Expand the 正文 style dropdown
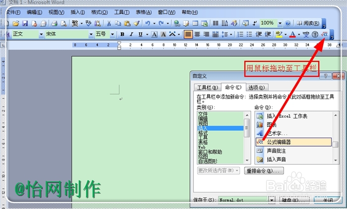This screenshot has width=347, height=209. pos(41,34)
